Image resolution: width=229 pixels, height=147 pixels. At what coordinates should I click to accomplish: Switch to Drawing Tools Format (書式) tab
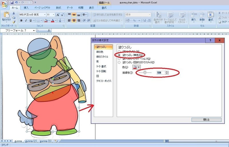104,8
